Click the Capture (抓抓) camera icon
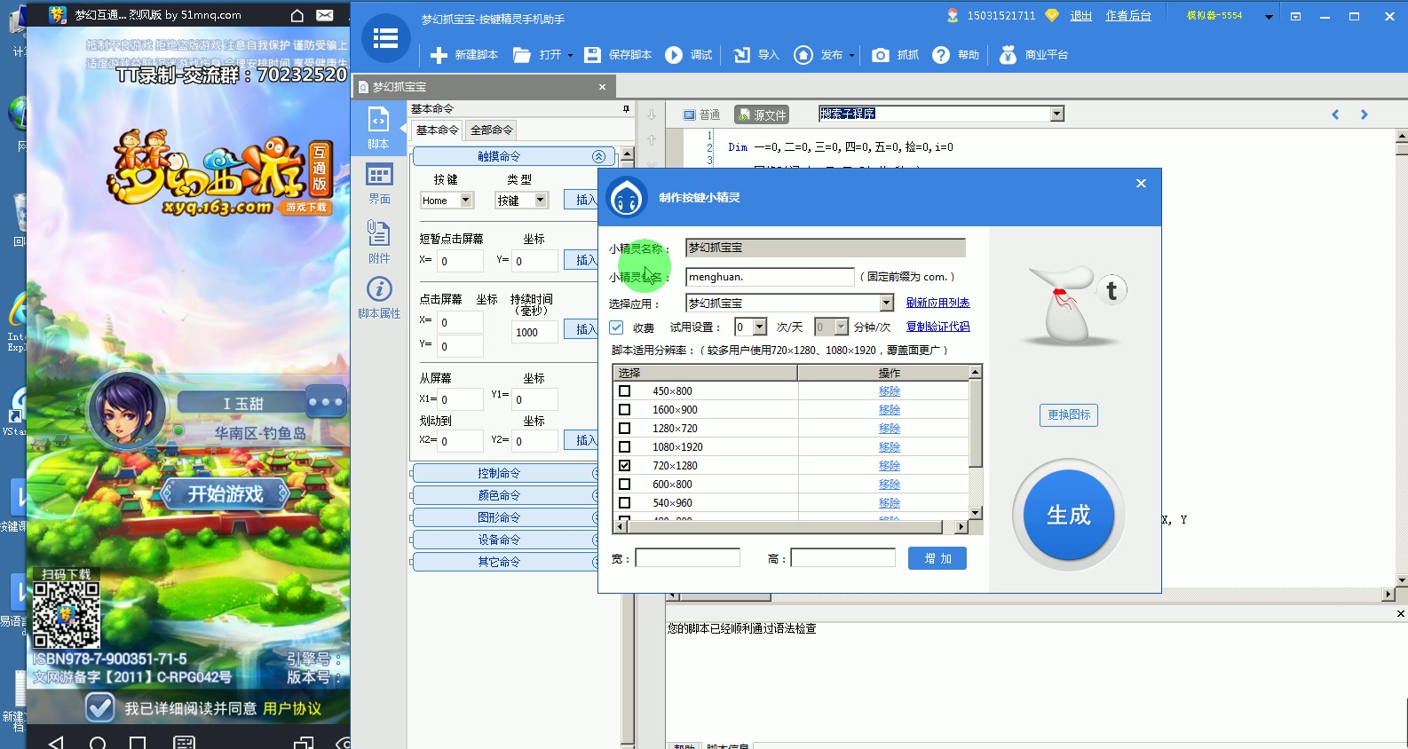This screenshot has height=749, width=1408. click(x=880, y=55)
